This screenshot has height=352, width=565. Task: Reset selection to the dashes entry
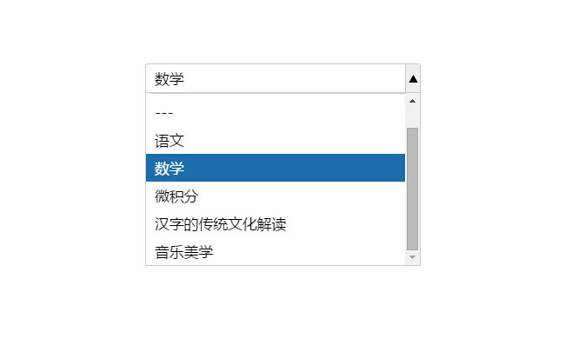click(276, 113)
